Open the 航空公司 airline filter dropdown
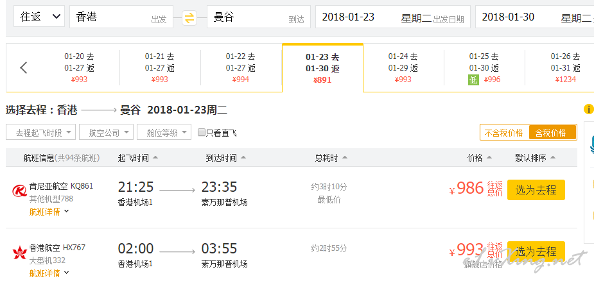The height and width of the screenshot is (281, 594). coord(107,132)
